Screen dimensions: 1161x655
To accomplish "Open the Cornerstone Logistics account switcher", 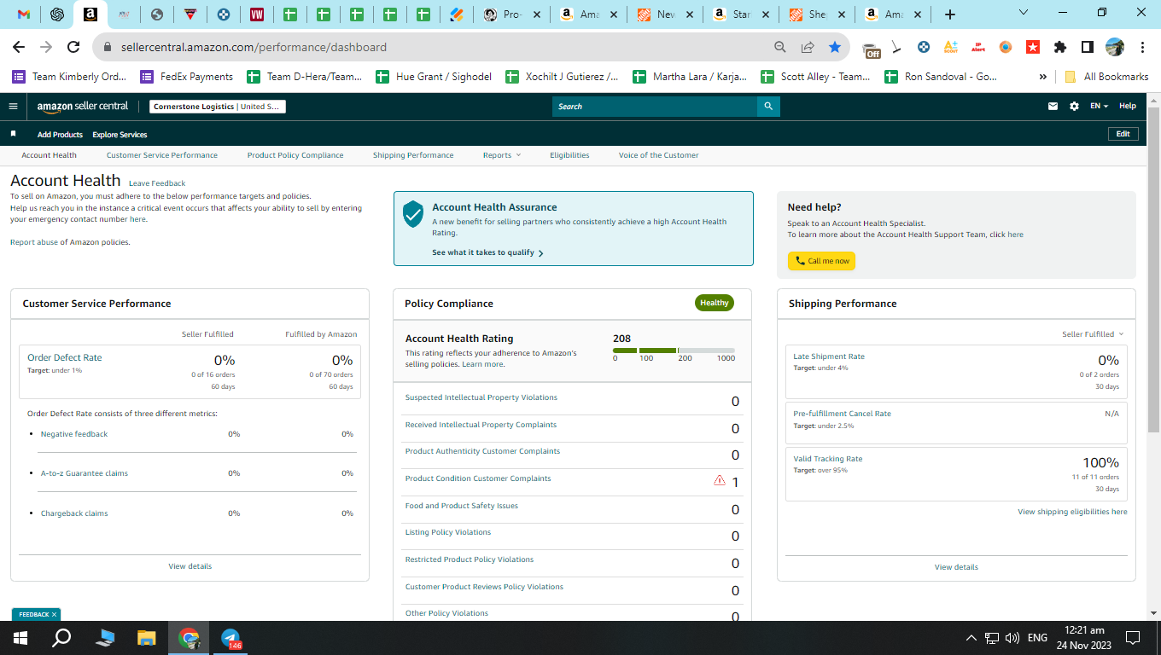I will pyautogui.click(x=218, y=107).
